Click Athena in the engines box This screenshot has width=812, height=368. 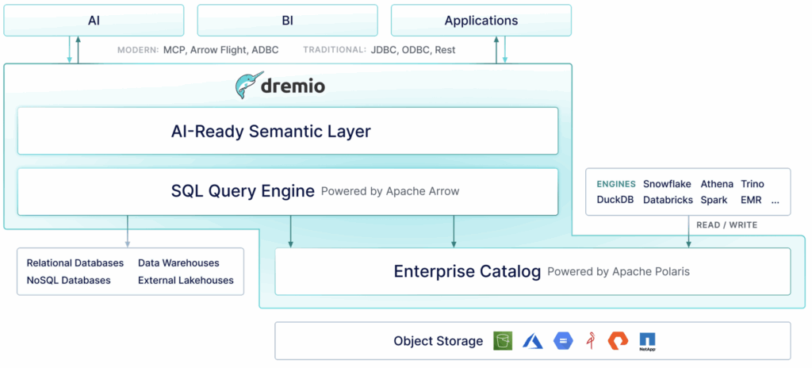pyautogui.click(x=717, y=184)
